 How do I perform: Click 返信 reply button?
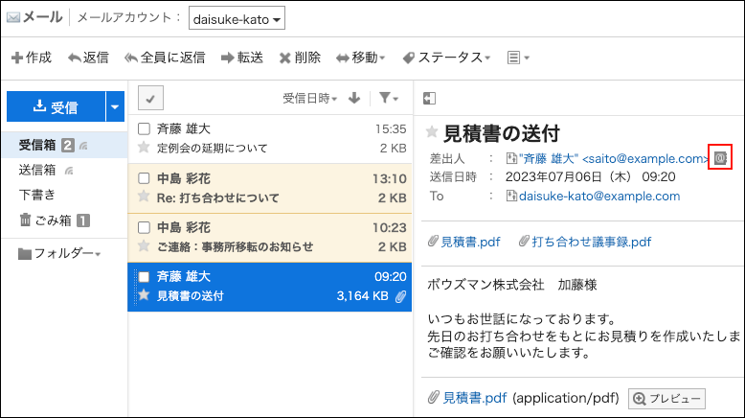88,58
